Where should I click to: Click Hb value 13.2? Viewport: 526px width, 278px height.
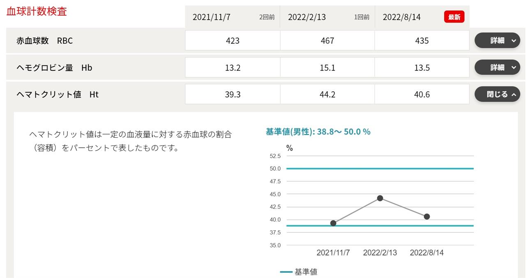[x=233, y=67]
